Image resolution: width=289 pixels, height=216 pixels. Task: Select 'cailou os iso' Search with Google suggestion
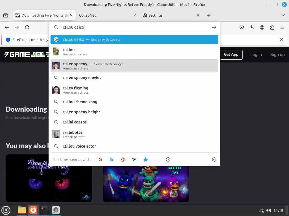(x=134, y=39)
